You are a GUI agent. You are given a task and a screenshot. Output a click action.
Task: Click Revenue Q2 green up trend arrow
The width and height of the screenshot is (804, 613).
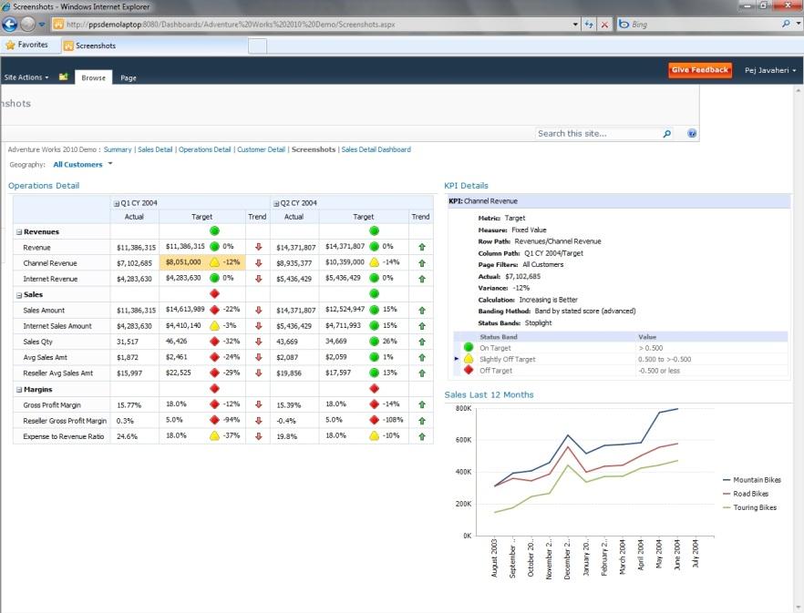coord(422,247)
